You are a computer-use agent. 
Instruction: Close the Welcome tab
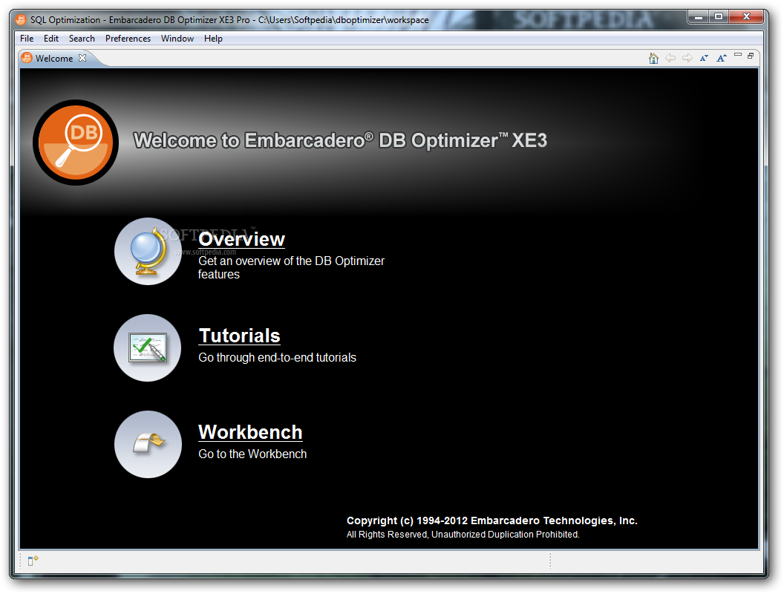pos(82,58)
